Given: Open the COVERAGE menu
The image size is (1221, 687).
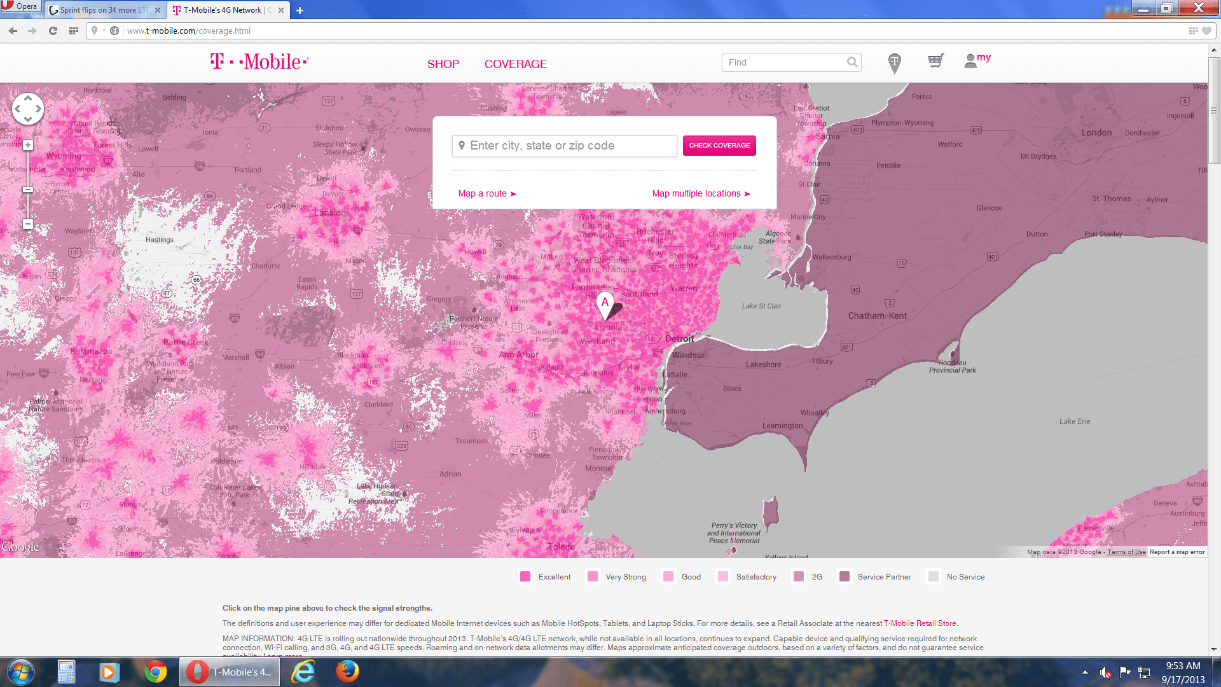Looking at the screenshot, I should click(516, 64).
